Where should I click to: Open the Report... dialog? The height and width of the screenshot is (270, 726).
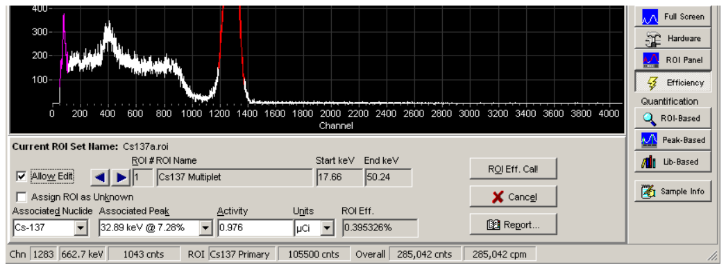coord(513,225)
